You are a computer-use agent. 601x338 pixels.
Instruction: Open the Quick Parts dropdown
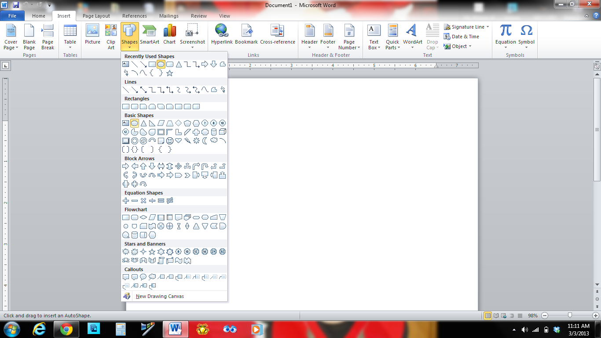click(392, 37)
